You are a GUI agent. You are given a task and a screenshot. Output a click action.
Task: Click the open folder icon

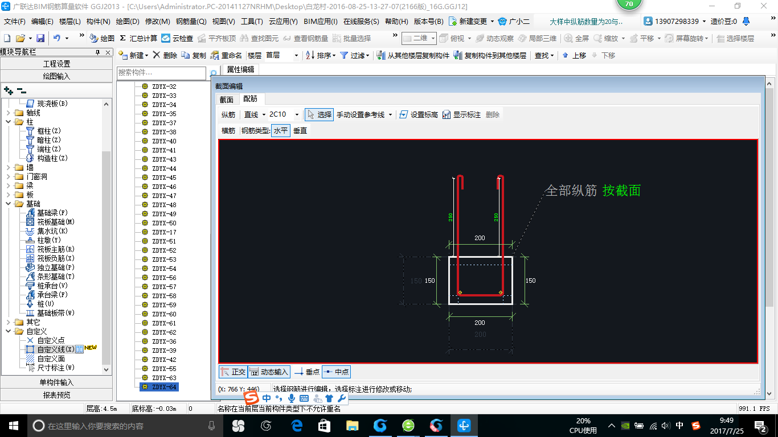(21, 38)
